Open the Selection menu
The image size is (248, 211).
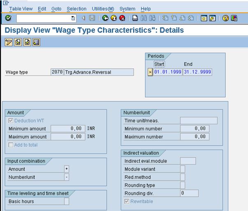[x=76, y=9]
